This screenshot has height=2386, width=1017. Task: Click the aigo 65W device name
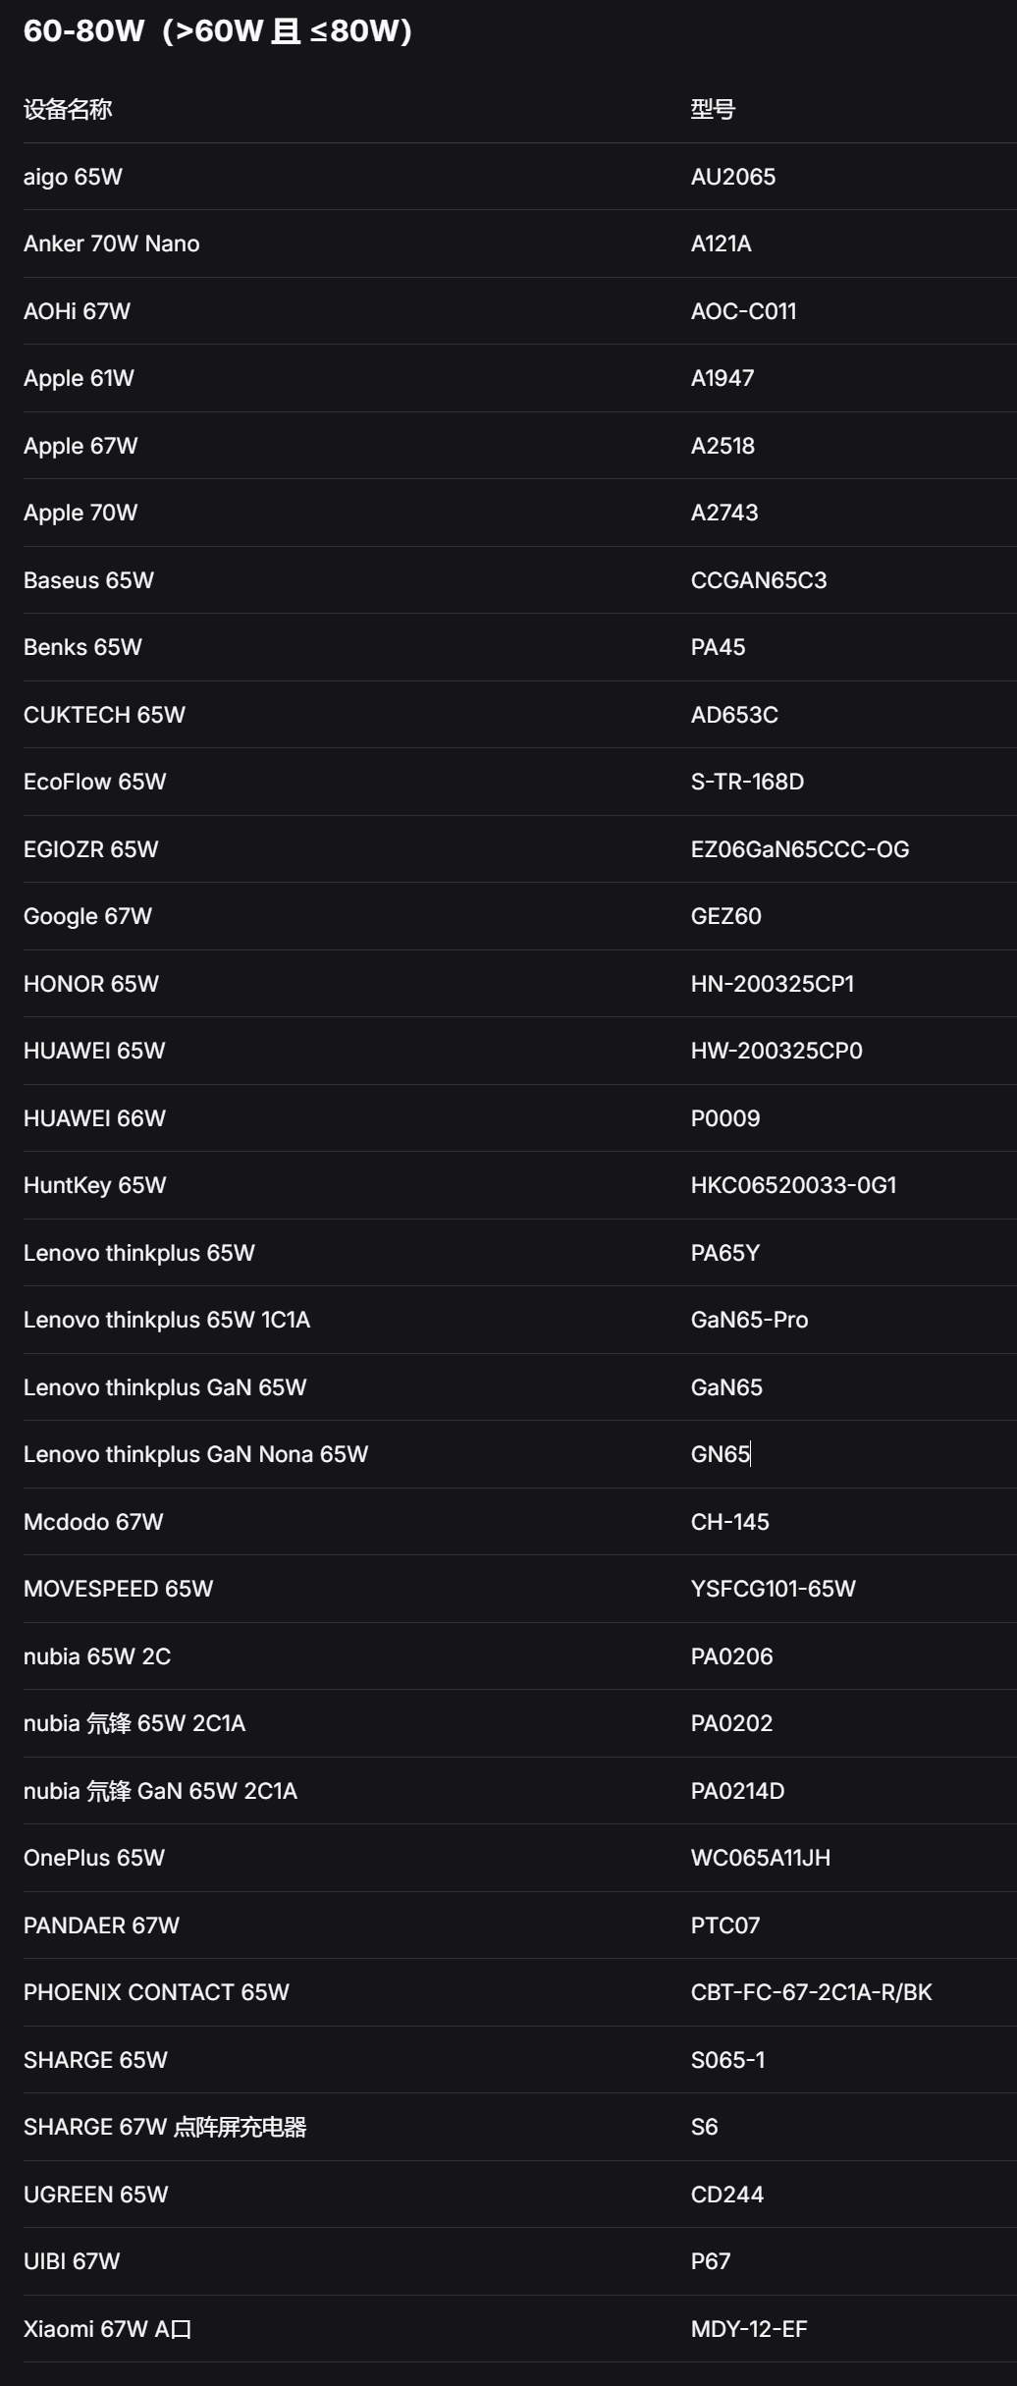click(x=73, y=177)
